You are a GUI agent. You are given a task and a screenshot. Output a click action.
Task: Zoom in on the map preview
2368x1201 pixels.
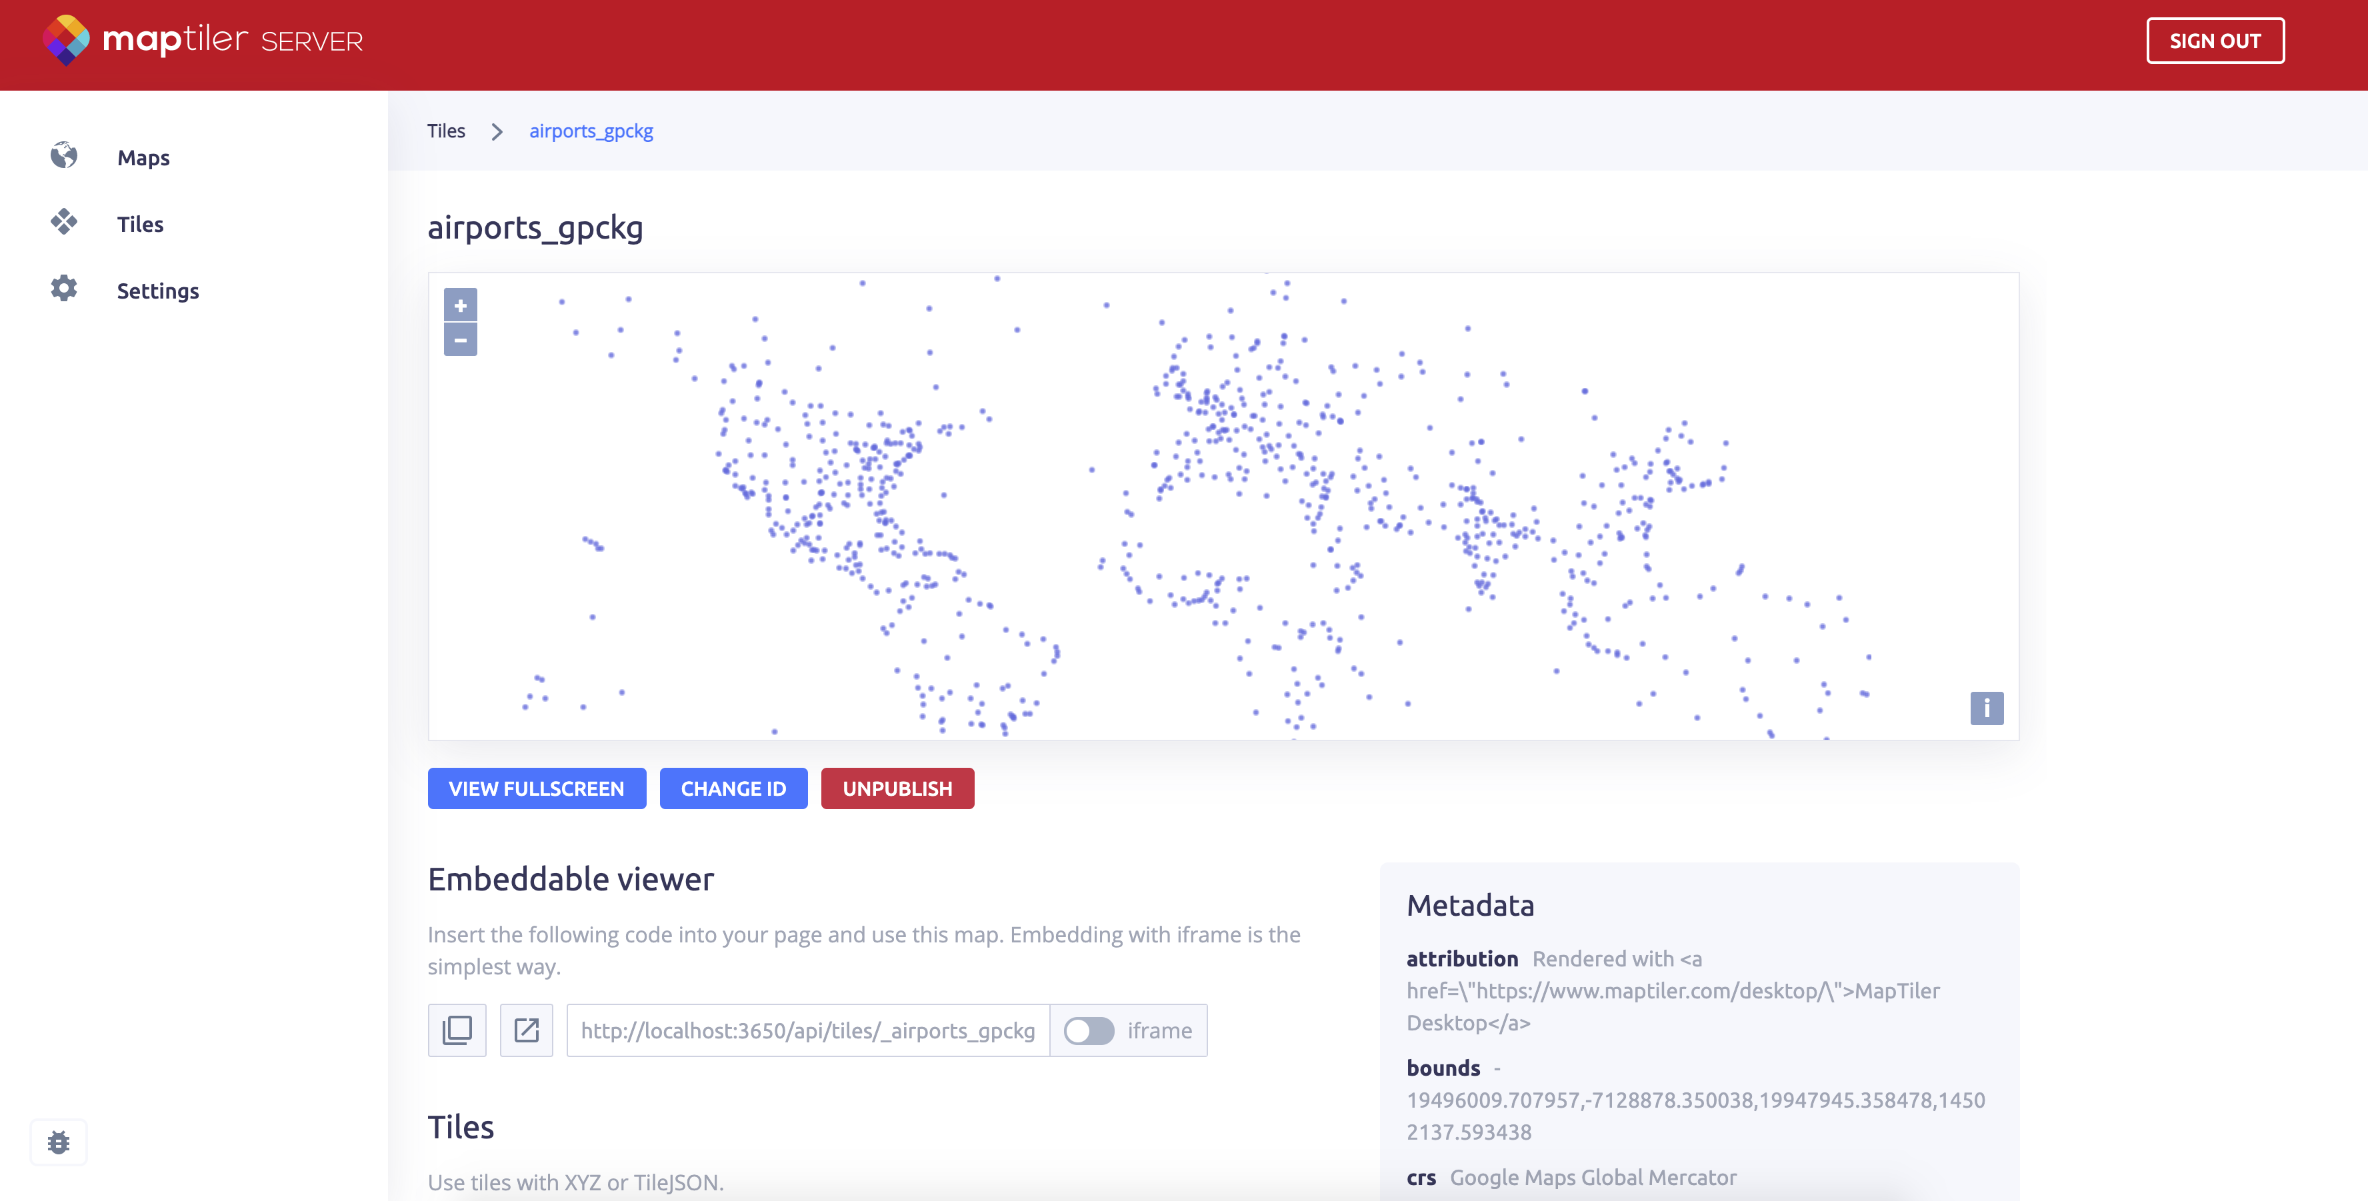point(459,305)
